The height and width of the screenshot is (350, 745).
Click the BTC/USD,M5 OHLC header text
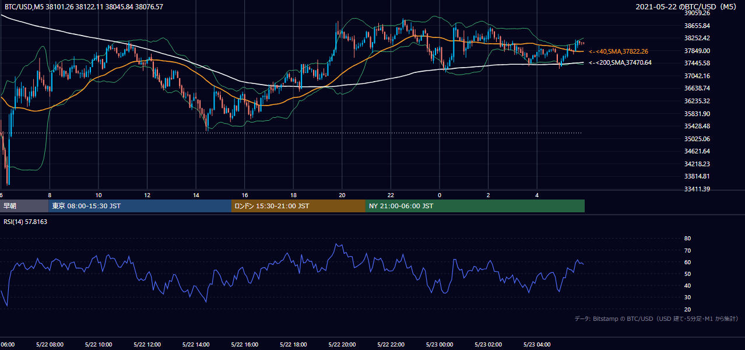84,7
